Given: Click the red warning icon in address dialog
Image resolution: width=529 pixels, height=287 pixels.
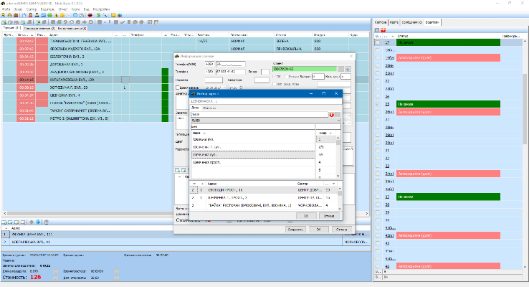Looking at the screenshot, I should [331, 114].
